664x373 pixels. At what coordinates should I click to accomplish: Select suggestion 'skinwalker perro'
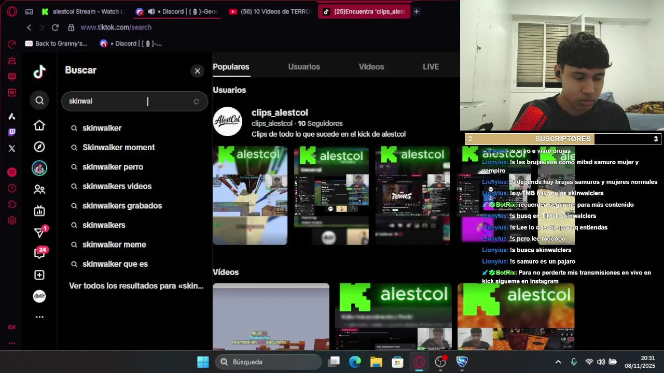(x=113, y=167)
